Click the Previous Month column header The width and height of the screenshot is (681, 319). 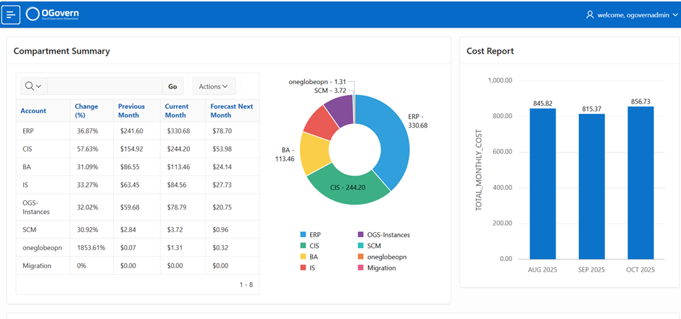tap(131, 111)
